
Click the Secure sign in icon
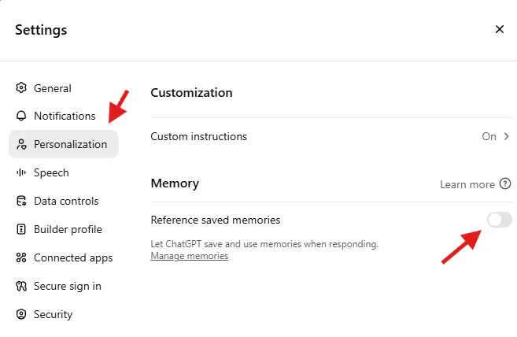(21, 286)
